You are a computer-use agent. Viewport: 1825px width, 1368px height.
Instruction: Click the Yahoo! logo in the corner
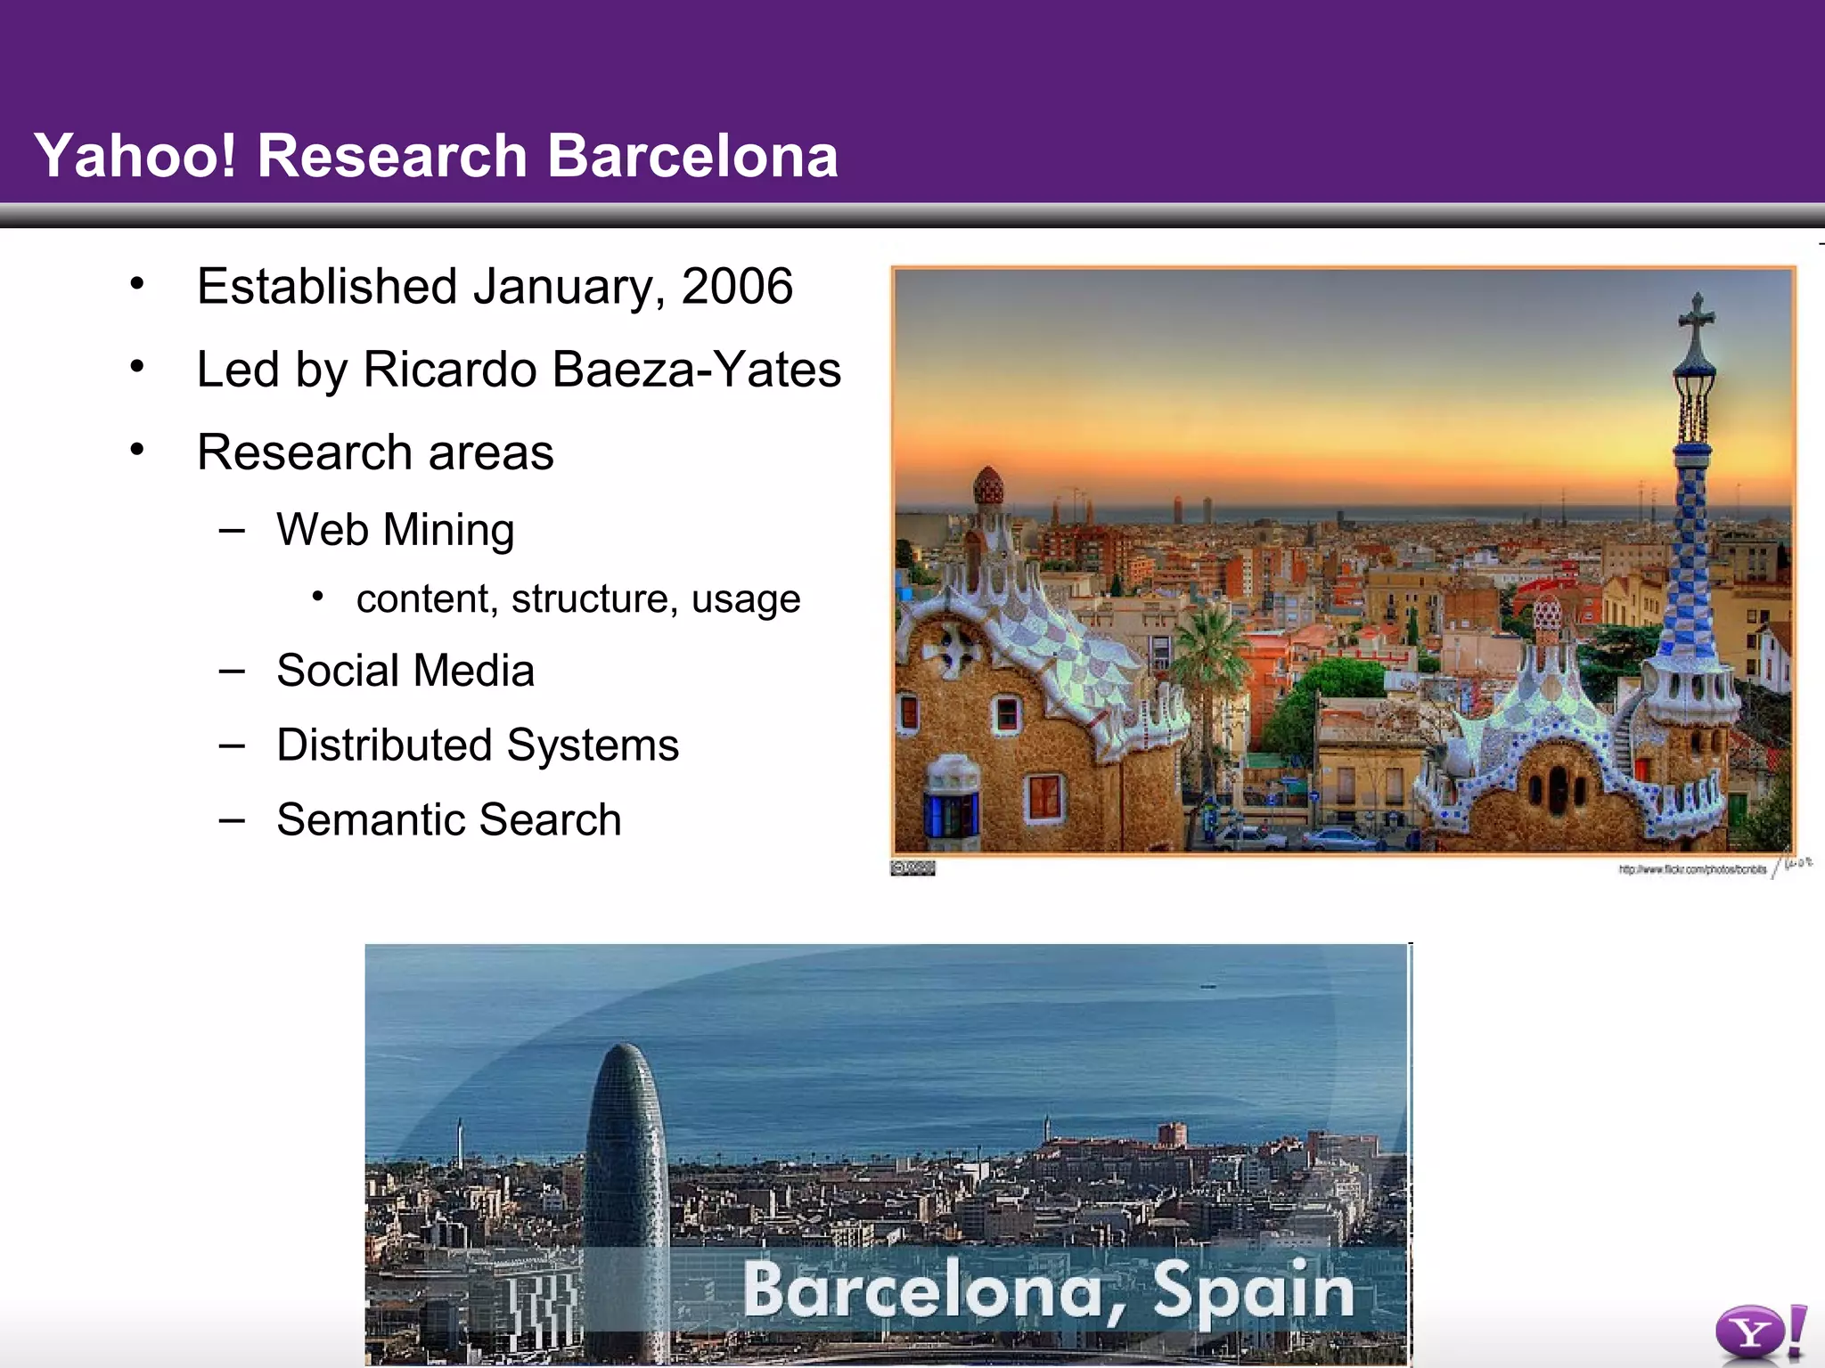(x=1761, y=1333)
